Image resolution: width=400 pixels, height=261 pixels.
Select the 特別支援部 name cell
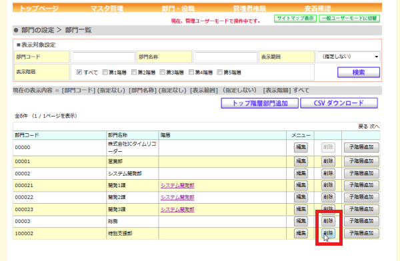(133, 233)
